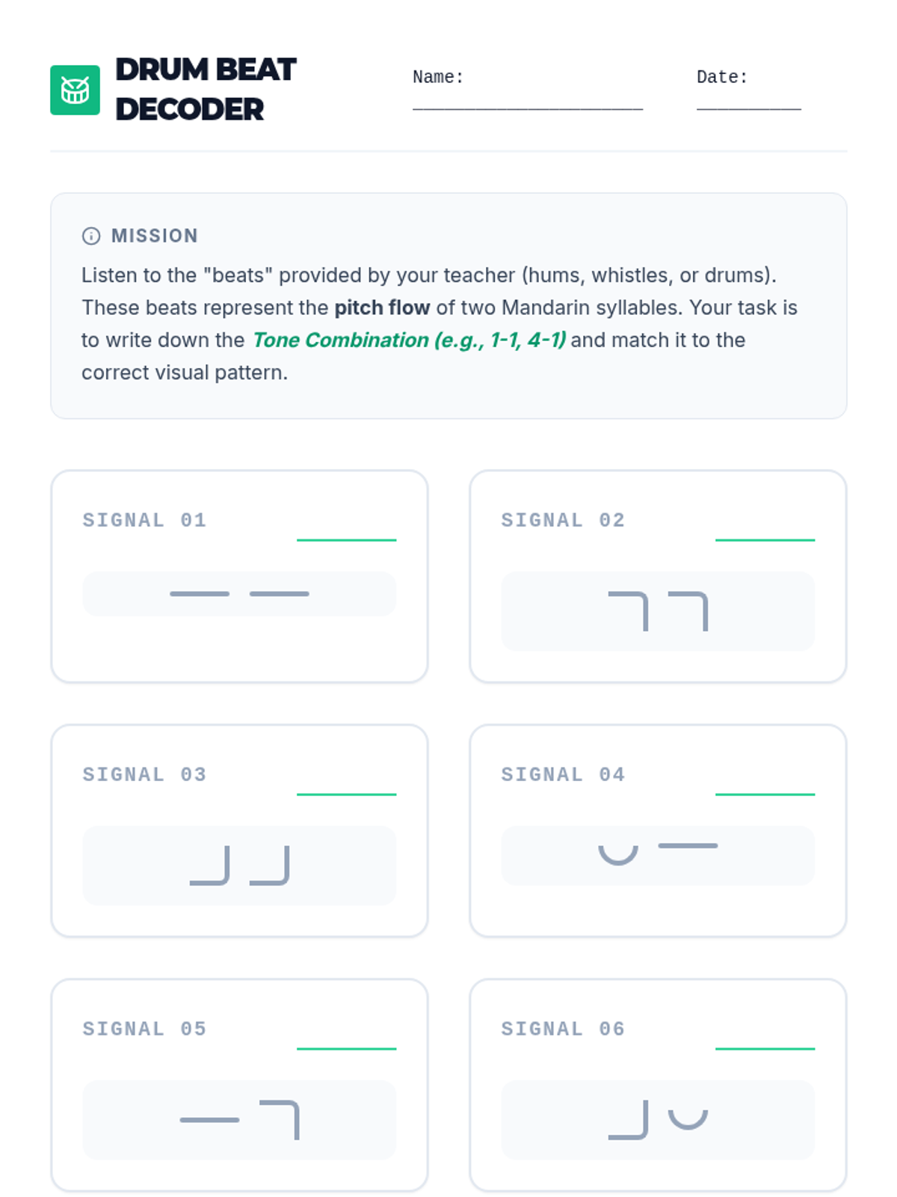Click the green Tone Combination example text
Screen dimensions: 897x1197
[409, 340]
